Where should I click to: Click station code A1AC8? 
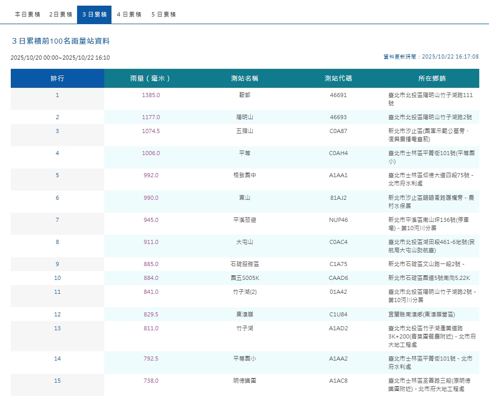tap(338, 381)
